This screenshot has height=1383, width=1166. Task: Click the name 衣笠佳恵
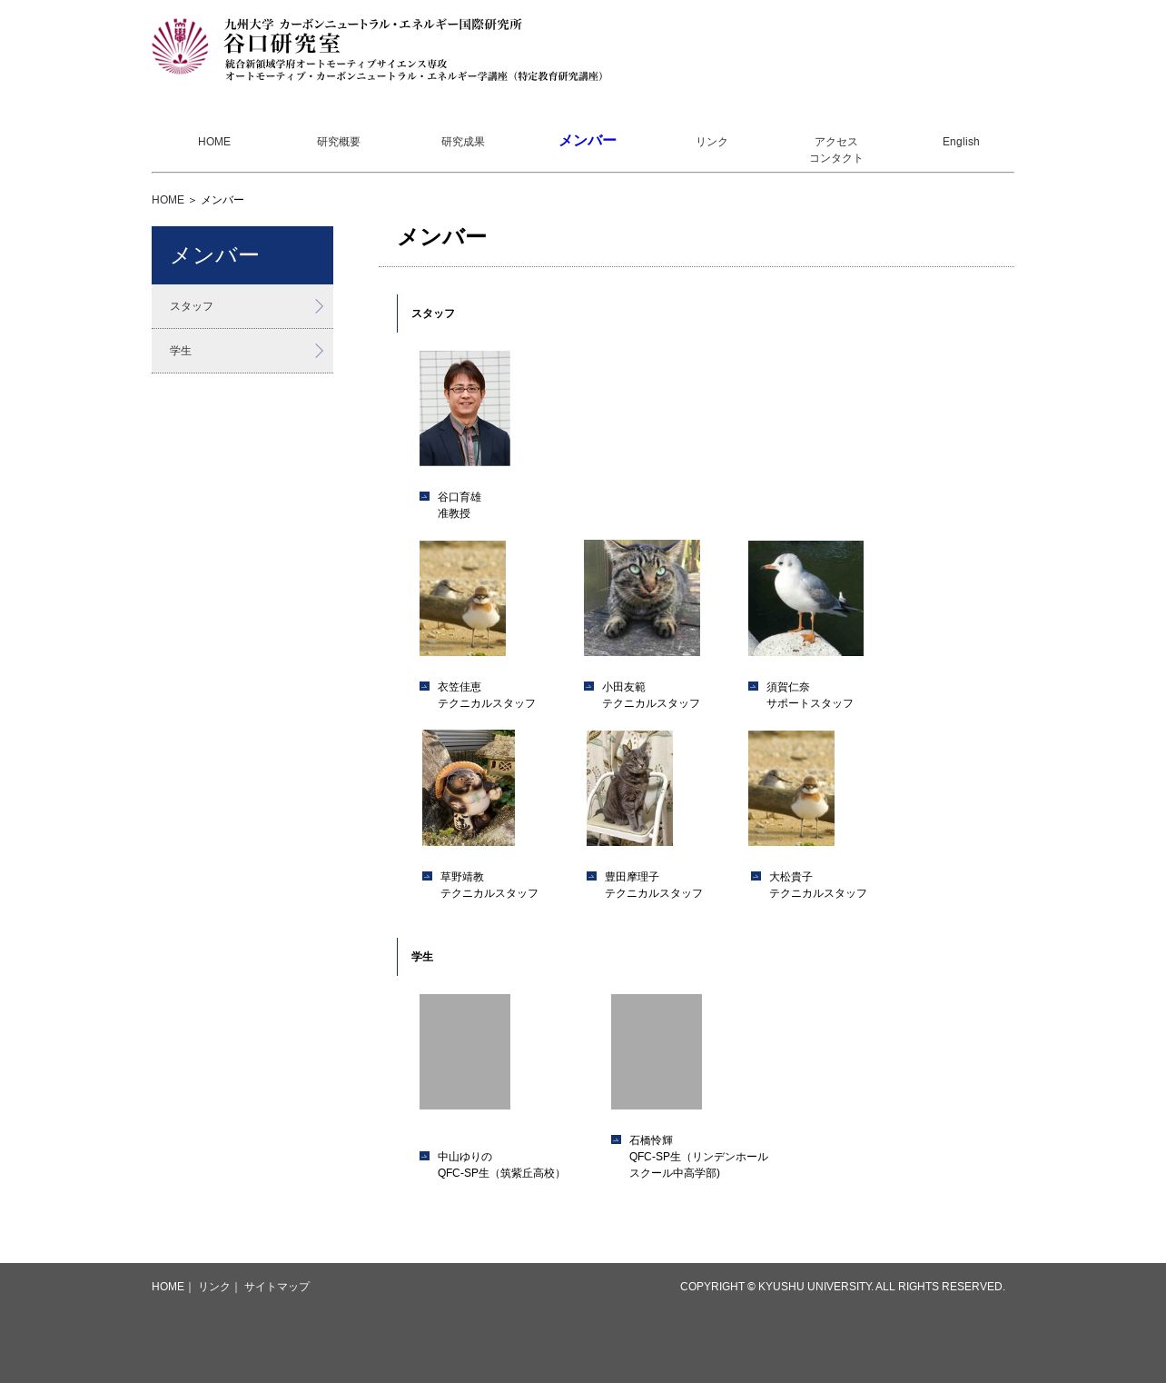(459, 687)
